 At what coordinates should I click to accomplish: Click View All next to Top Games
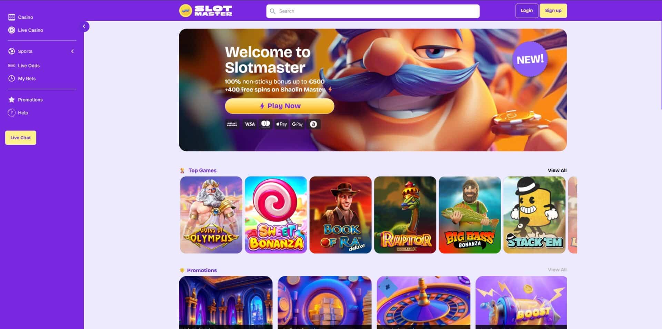click(557, 170)
